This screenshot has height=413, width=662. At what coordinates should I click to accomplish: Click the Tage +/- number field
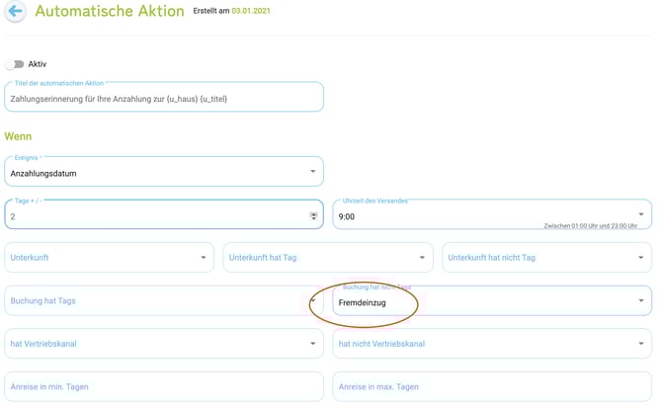pos(164,215)
